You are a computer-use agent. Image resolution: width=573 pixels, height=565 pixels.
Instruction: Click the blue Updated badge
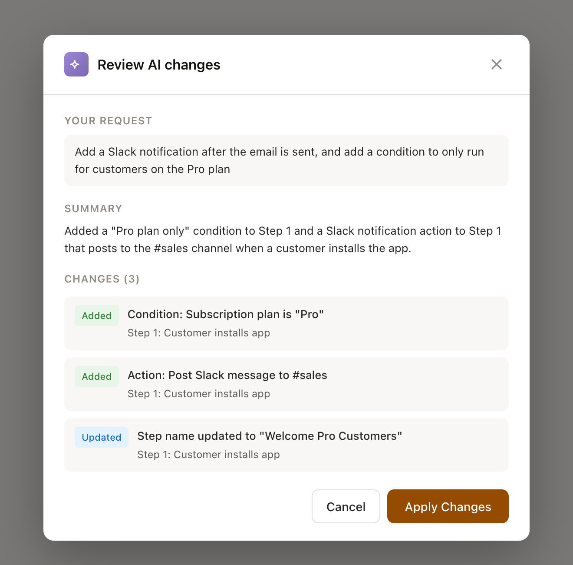pyautogui.click(x=101, y=437)
